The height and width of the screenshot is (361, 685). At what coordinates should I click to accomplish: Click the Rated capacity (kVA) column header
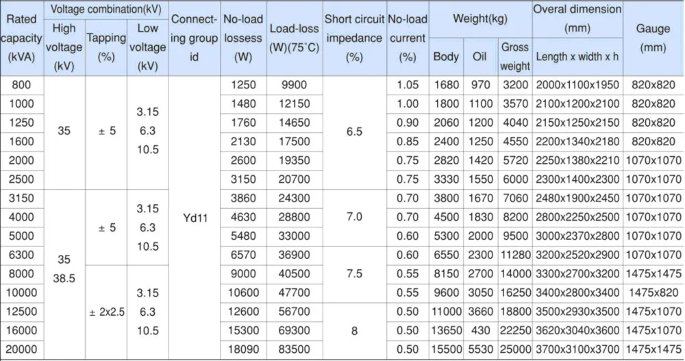tap(21, 39)
